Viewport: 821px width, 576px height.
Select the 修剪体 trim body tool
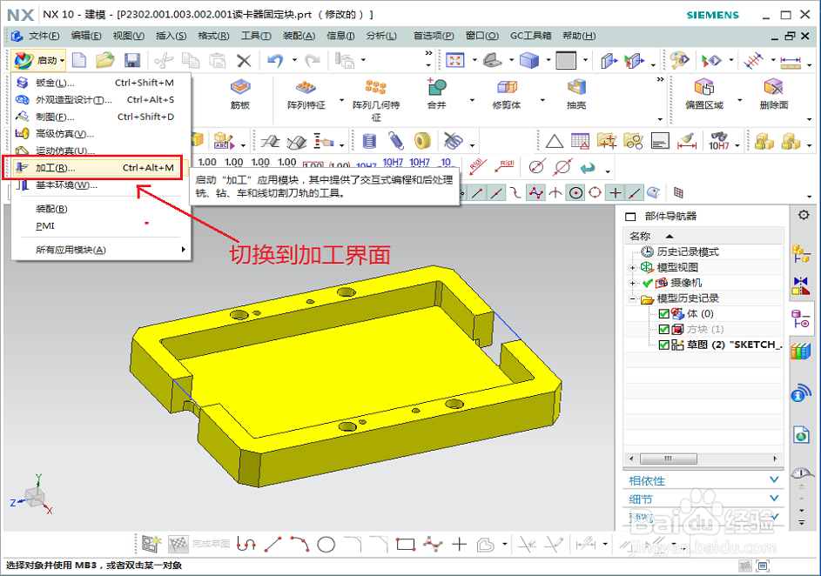[x=507, y=95]
